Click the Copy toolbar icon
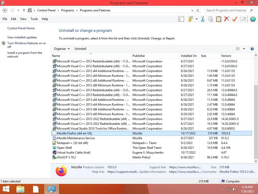 click(x=211, y=19)
